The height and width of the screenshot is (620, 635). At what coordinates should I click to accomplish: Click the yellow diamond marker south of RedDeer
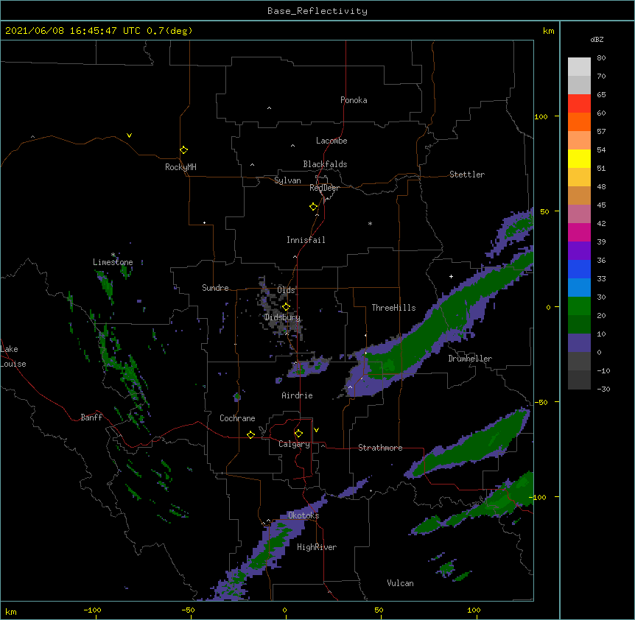(x=313, y=207)
